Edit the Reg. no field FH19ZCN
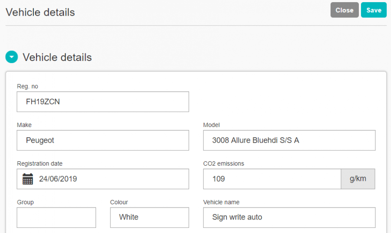The image size is (391, 233). (x=103, y=102)
